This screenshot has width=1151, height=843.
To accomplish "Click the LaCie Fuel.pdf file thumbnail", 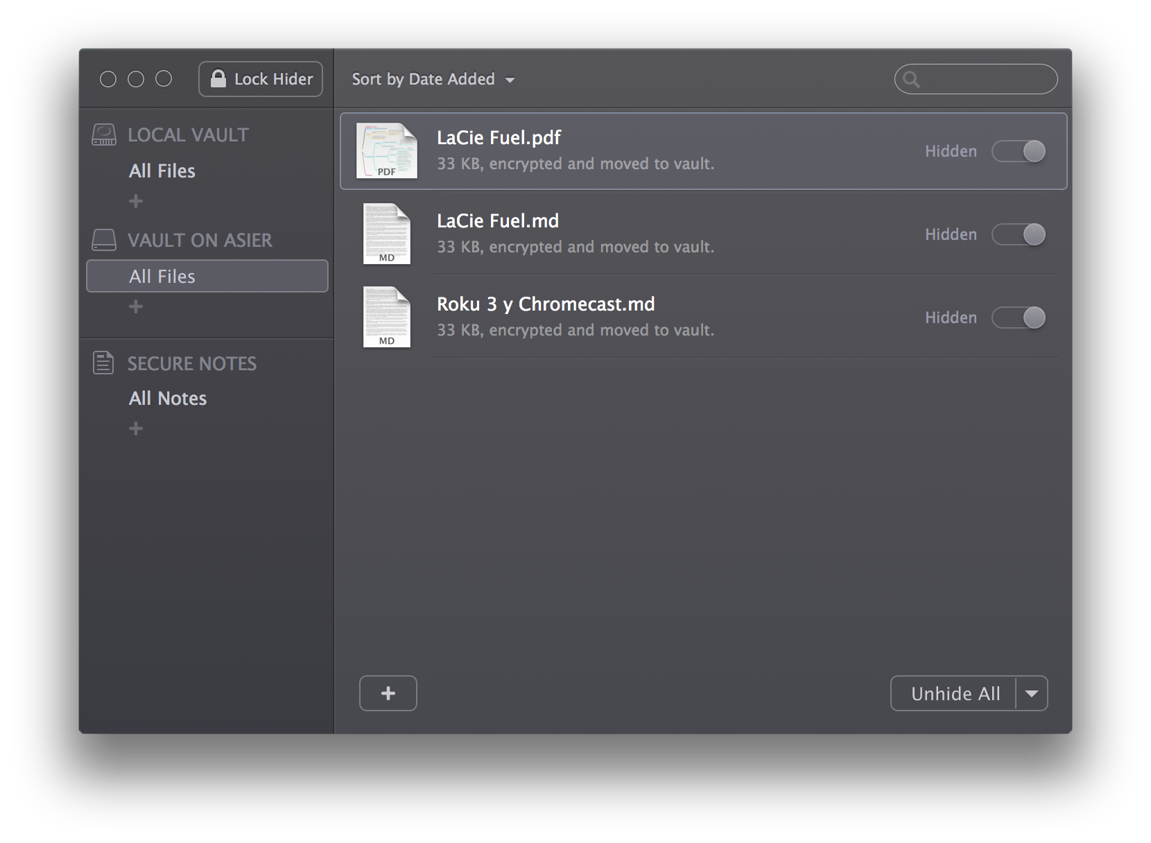I will (387, 151).
